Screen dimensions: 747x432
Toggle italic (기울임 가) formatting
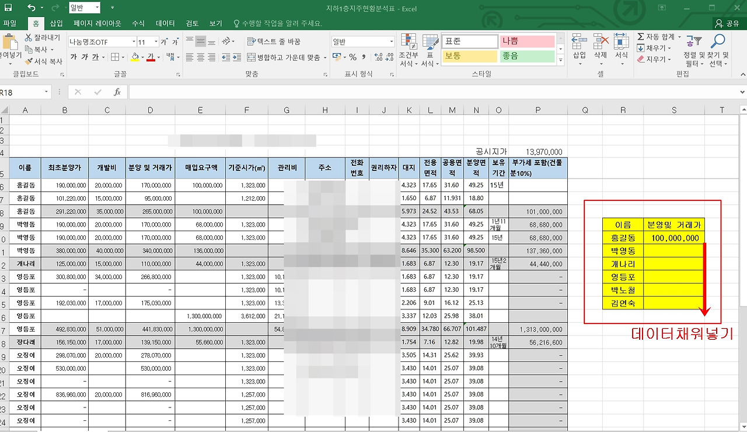coord(85,57)
